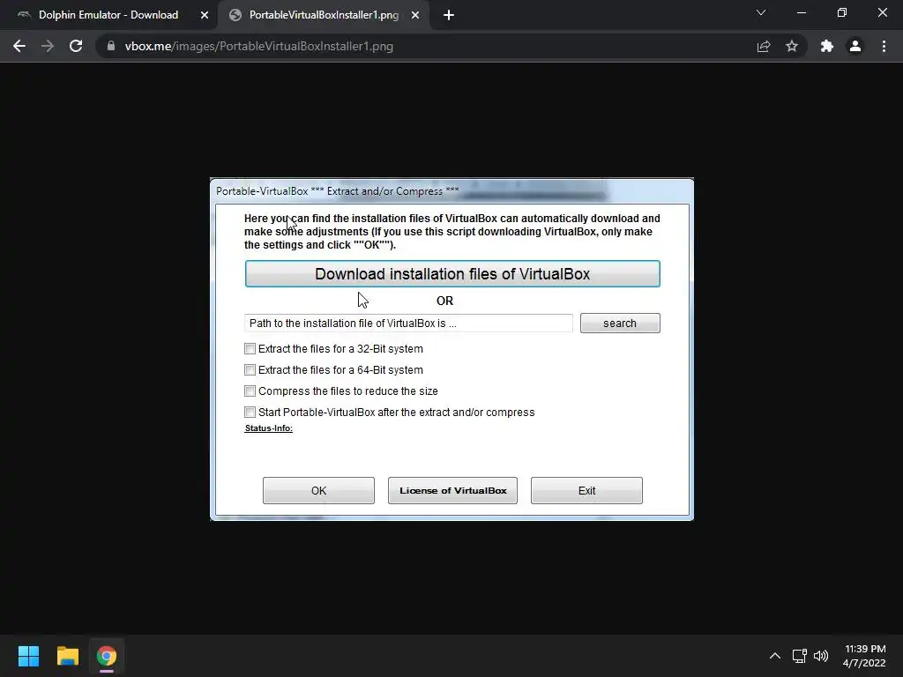Open the Extensions puzzle icon
Viewport: 903px width, 677px height.
827,46
